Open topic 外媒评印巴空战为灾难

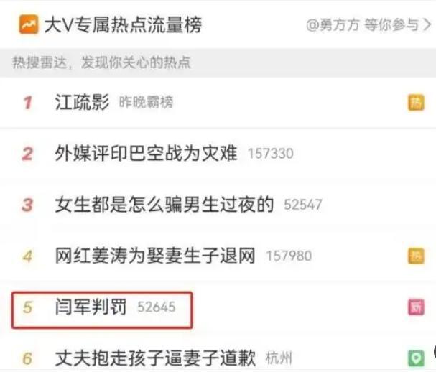click(x=147, y=153)
